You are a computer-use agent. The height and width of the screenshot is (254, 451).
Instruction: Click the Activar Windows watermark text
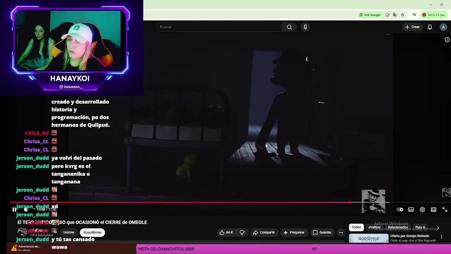[x=391, y=224]
